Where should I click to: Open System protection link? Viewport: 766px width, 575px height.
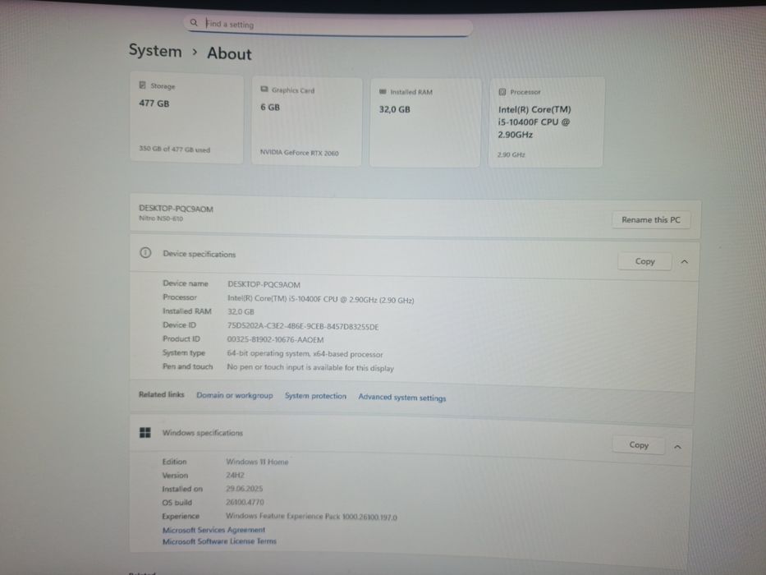pyautogui.click(x=315, y=396)
